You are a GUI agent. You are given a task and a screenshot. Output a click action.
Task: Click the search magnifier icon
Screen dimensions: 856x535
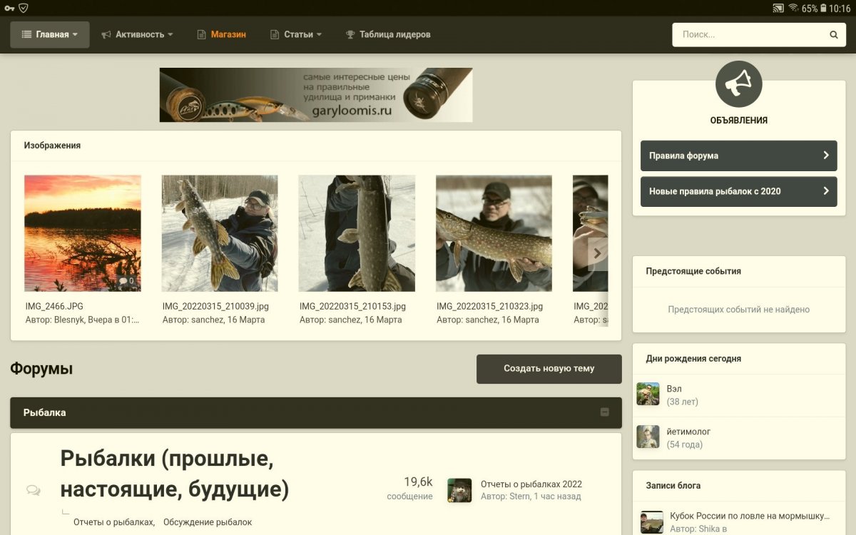pos(833,34)
